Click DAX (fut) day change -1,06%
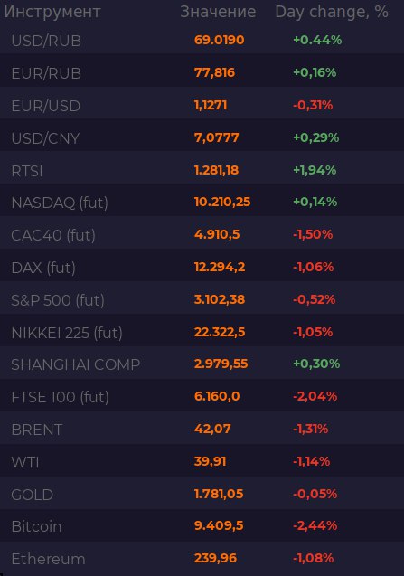 [x=314, y=267]
